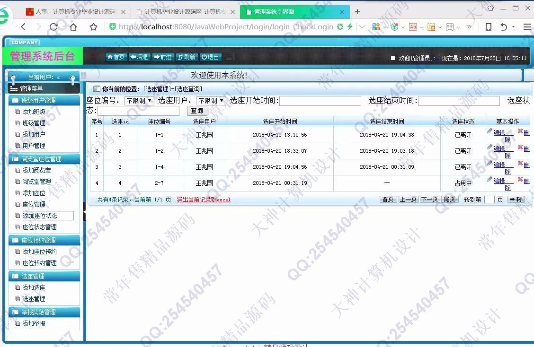The width and height of the screenshot is (534, 347).
Task: Click the 选座开始时间 input field
Action: [x=320, y=101]
